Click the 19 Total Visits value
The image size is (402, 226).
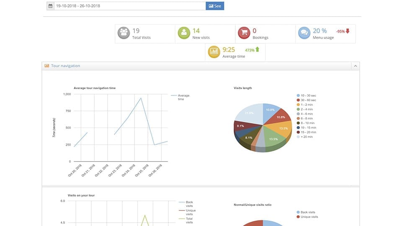136,31
